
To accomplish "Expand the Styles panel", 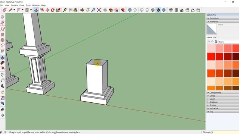I will 223,96.
